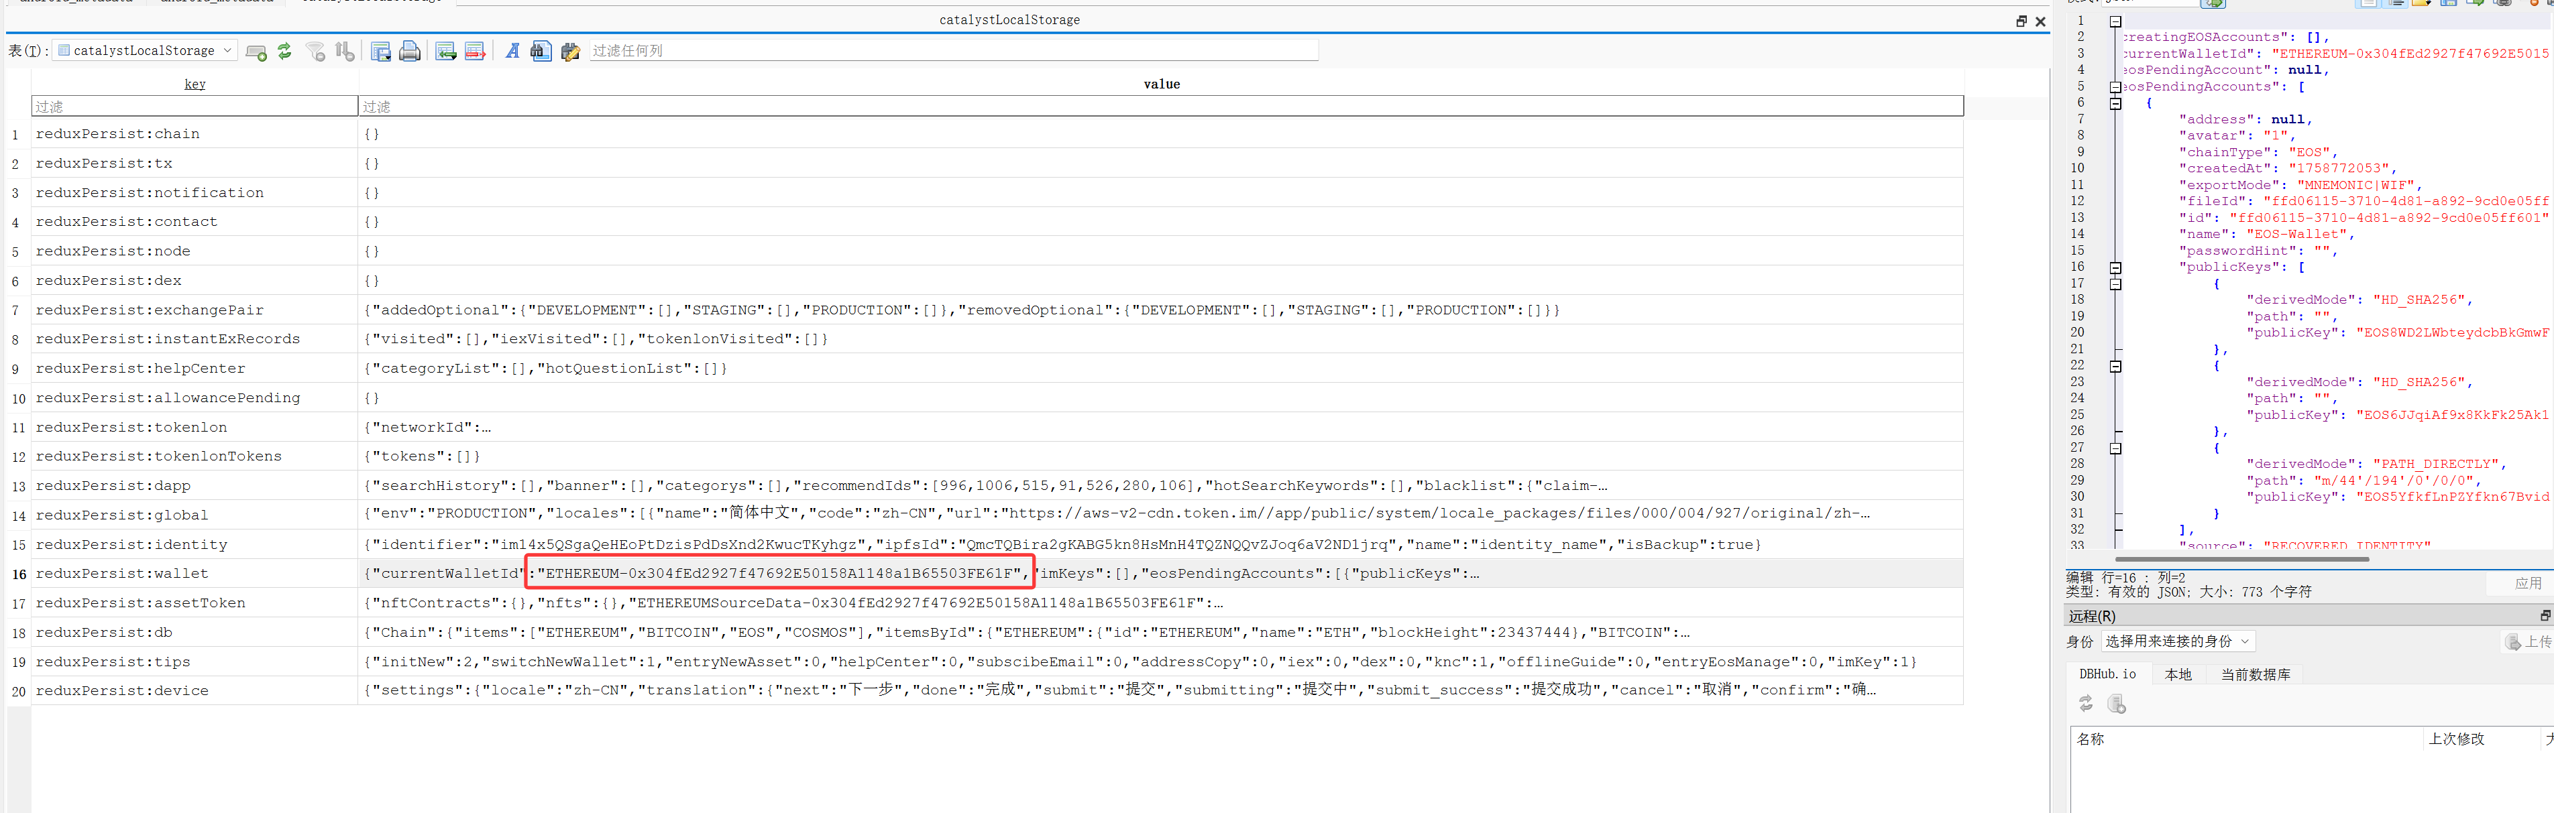
Task: Click the clear filters funnel icon
Action: click(315, 52)
